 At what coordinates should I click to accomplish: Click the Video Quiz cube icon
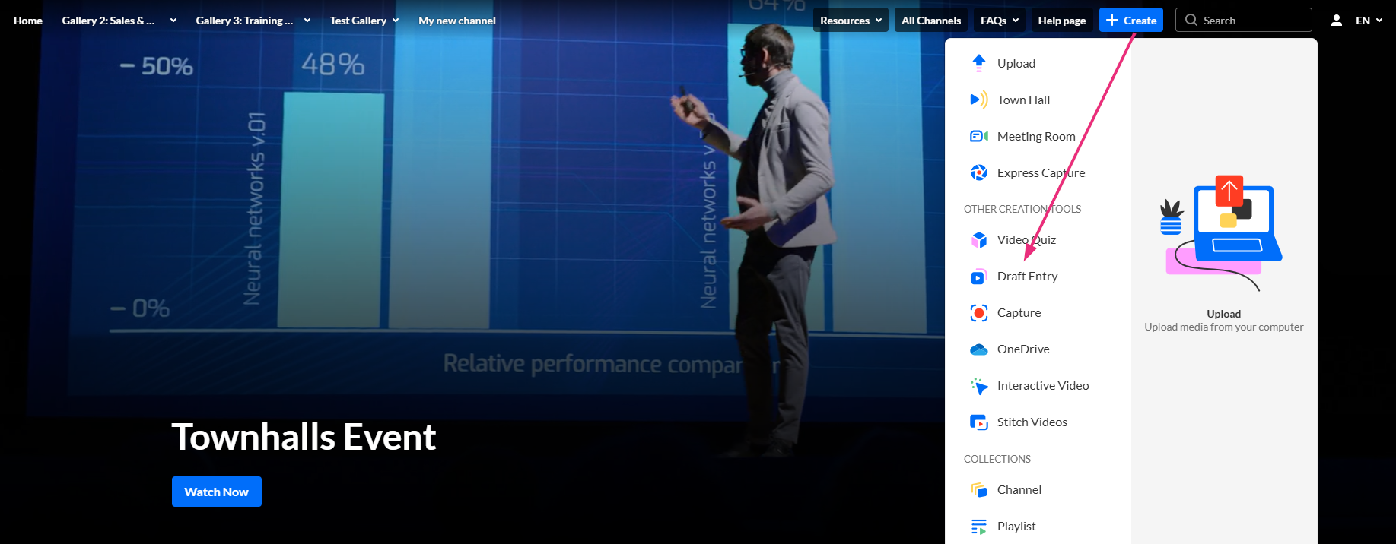(x=978, y=239)
